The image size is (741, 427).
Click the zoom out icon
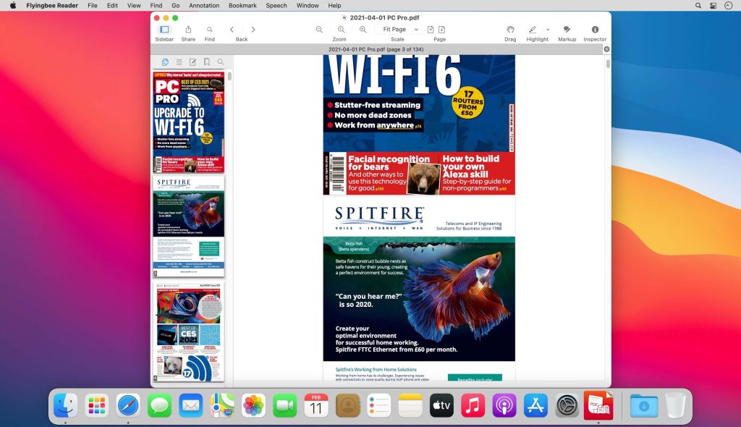(x=319, y=29)
